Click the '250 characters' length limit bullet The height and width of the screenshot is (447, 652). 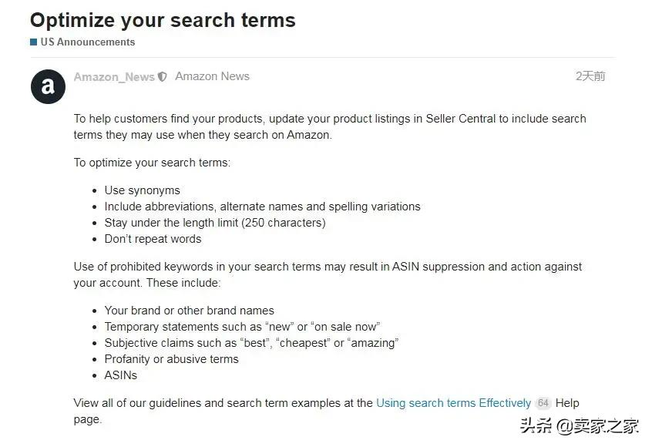pyautogui.click(x=215, y=223)
